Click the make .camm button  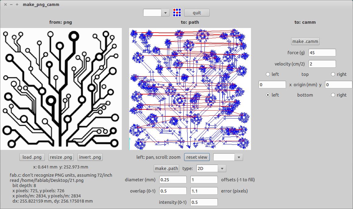pyautogui.click(x=305, y=41)
